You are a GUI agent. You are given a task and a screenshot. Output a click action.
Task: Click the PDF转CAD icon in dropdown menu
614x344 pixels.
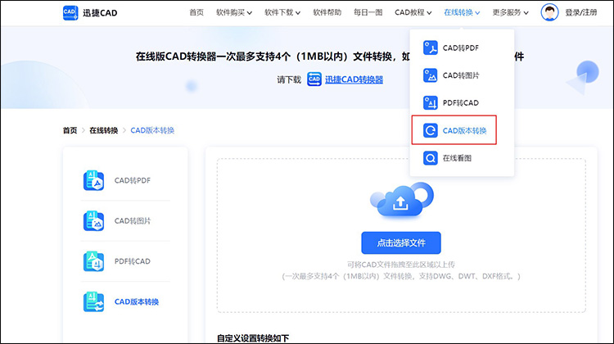tap(431, 103)
